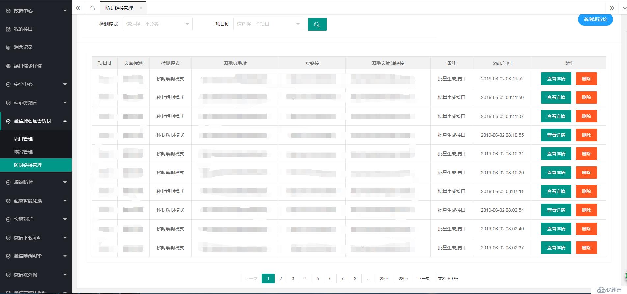Viewport: 627px width, 294px height.
Task: View details for the 08:02:54 row
Action: [556, 210]
